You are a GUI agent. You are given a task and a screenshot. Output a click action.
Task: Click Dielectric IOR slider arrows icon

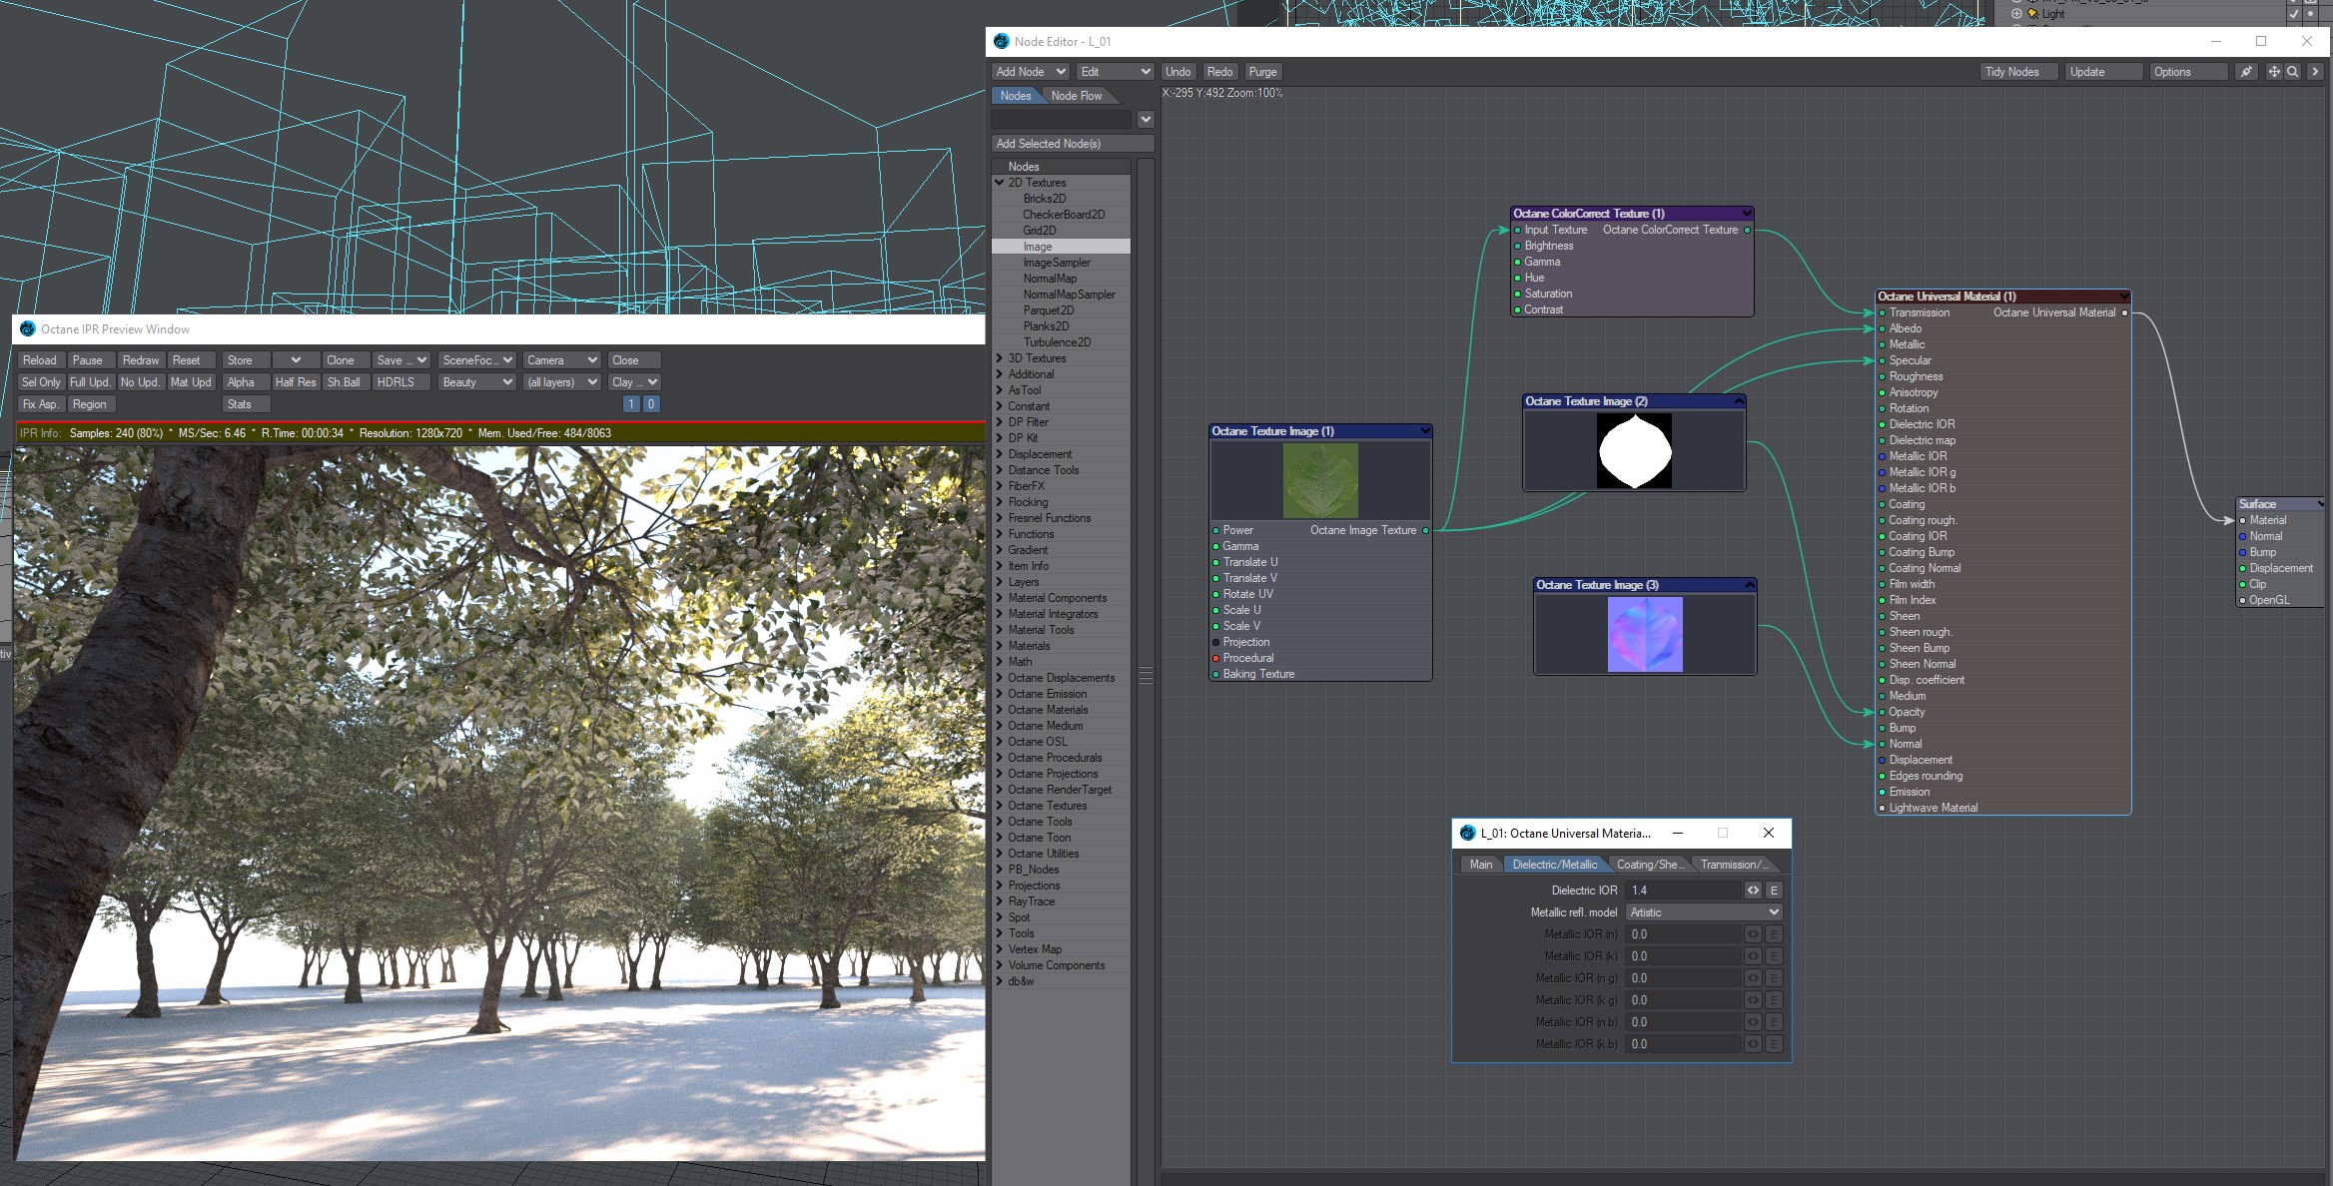pos(1753,890)
